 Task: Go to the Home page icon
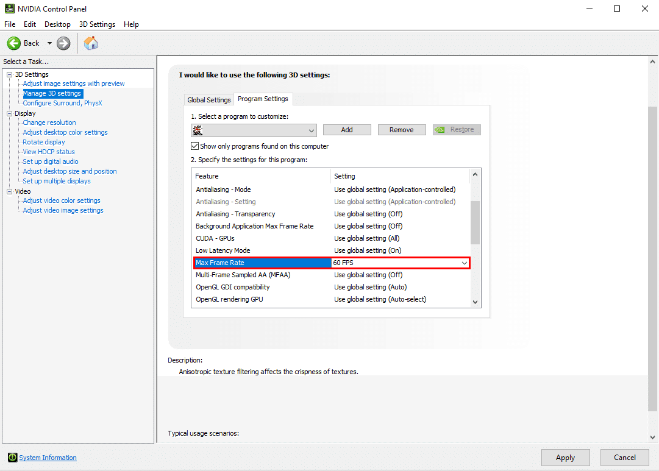coord(91,43)
